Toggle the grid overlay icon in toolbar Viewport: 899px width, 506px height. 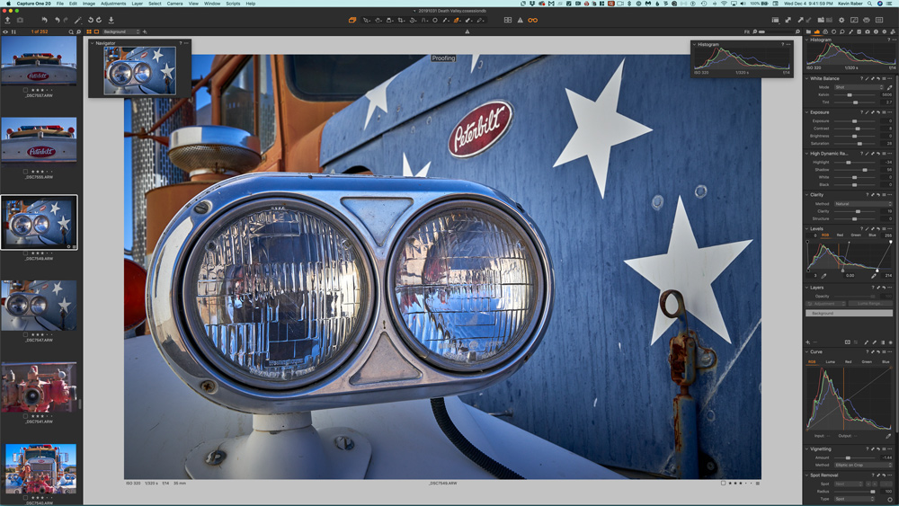508,20
